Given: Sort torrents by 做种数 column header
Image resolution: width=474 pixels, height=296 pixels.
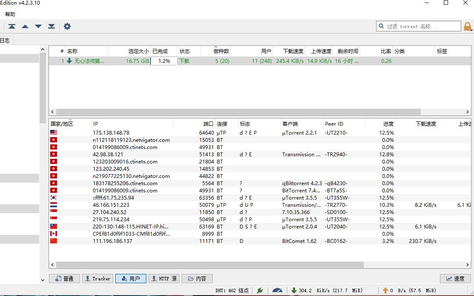Looking at the screenshot, I should click(221, 51).
